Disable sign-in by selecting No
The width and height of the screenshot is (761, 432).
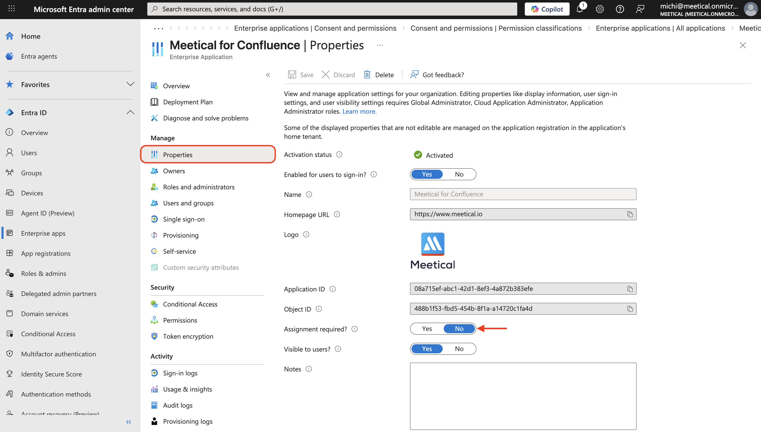(x=459, y=174)
